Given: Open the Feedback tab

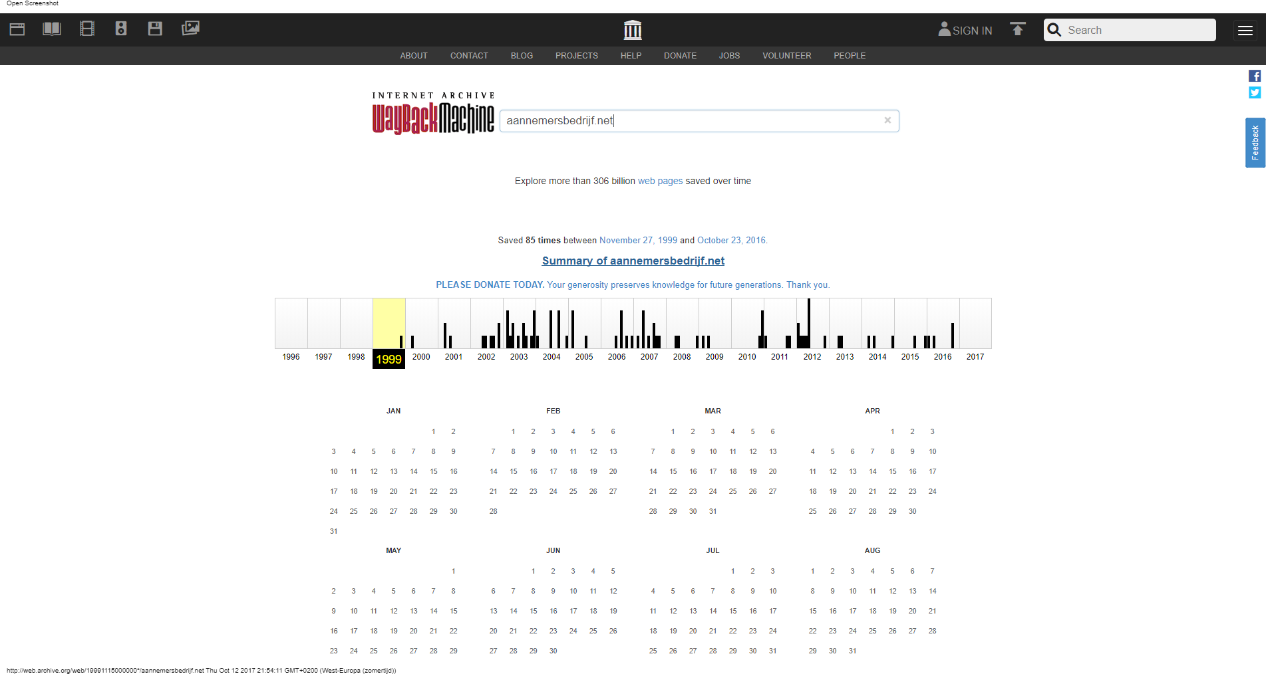Looking at the screenshot, I should tap(1255, 143).
